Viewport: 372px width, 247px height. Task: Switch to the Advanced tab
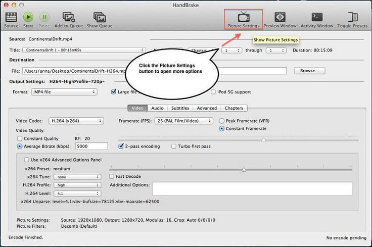(207, 108)
